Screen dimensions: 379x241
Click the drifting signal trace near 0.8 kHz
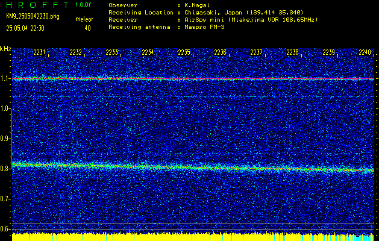(193, 167)
